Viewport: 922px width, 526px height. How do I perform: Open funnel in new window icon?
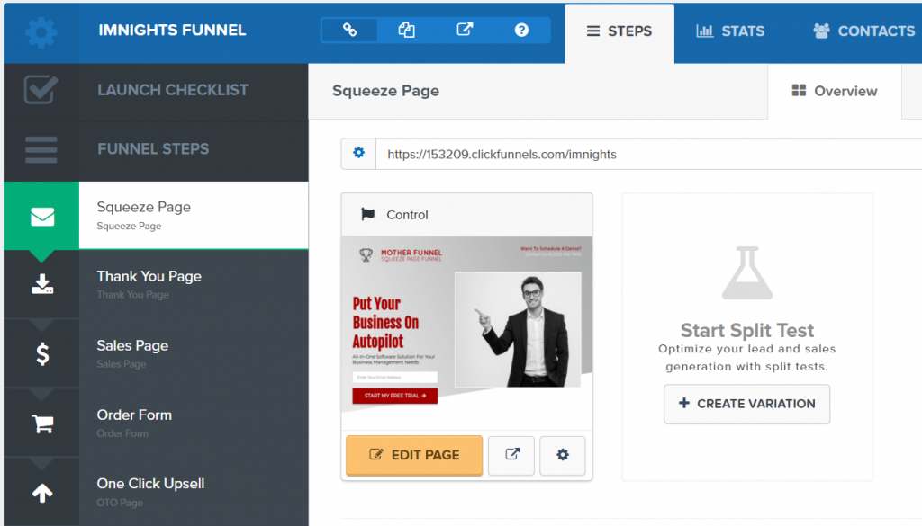(465, 30)
